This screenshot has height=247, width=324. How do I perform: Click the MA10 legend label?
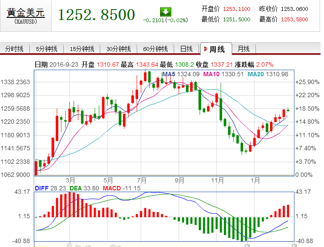(211, 74)
